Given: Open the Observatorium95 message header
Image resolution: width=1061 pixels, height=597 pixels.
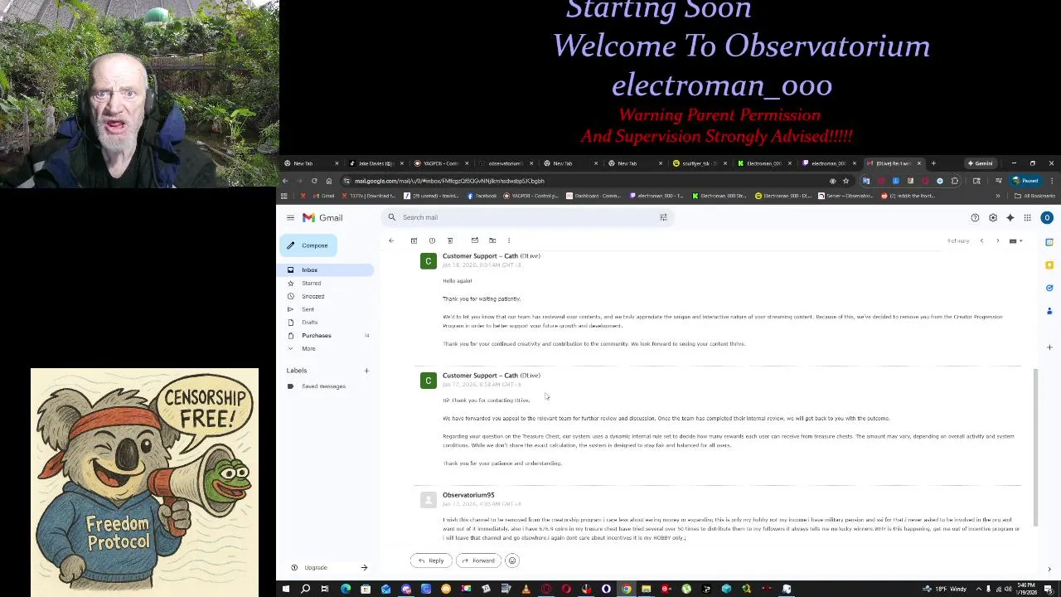Looking at the screenshot, I should tap(468, 495).
